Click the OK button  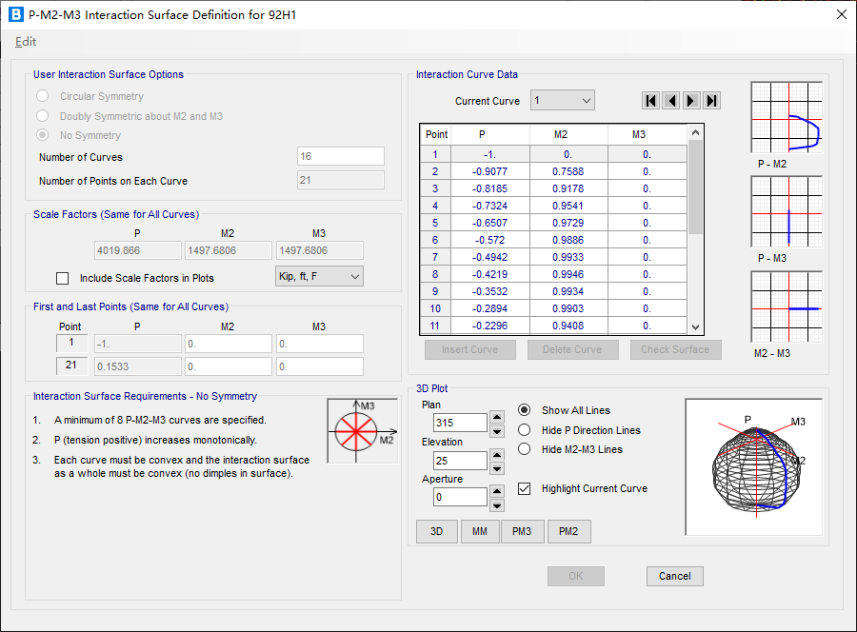coord(575,576)
